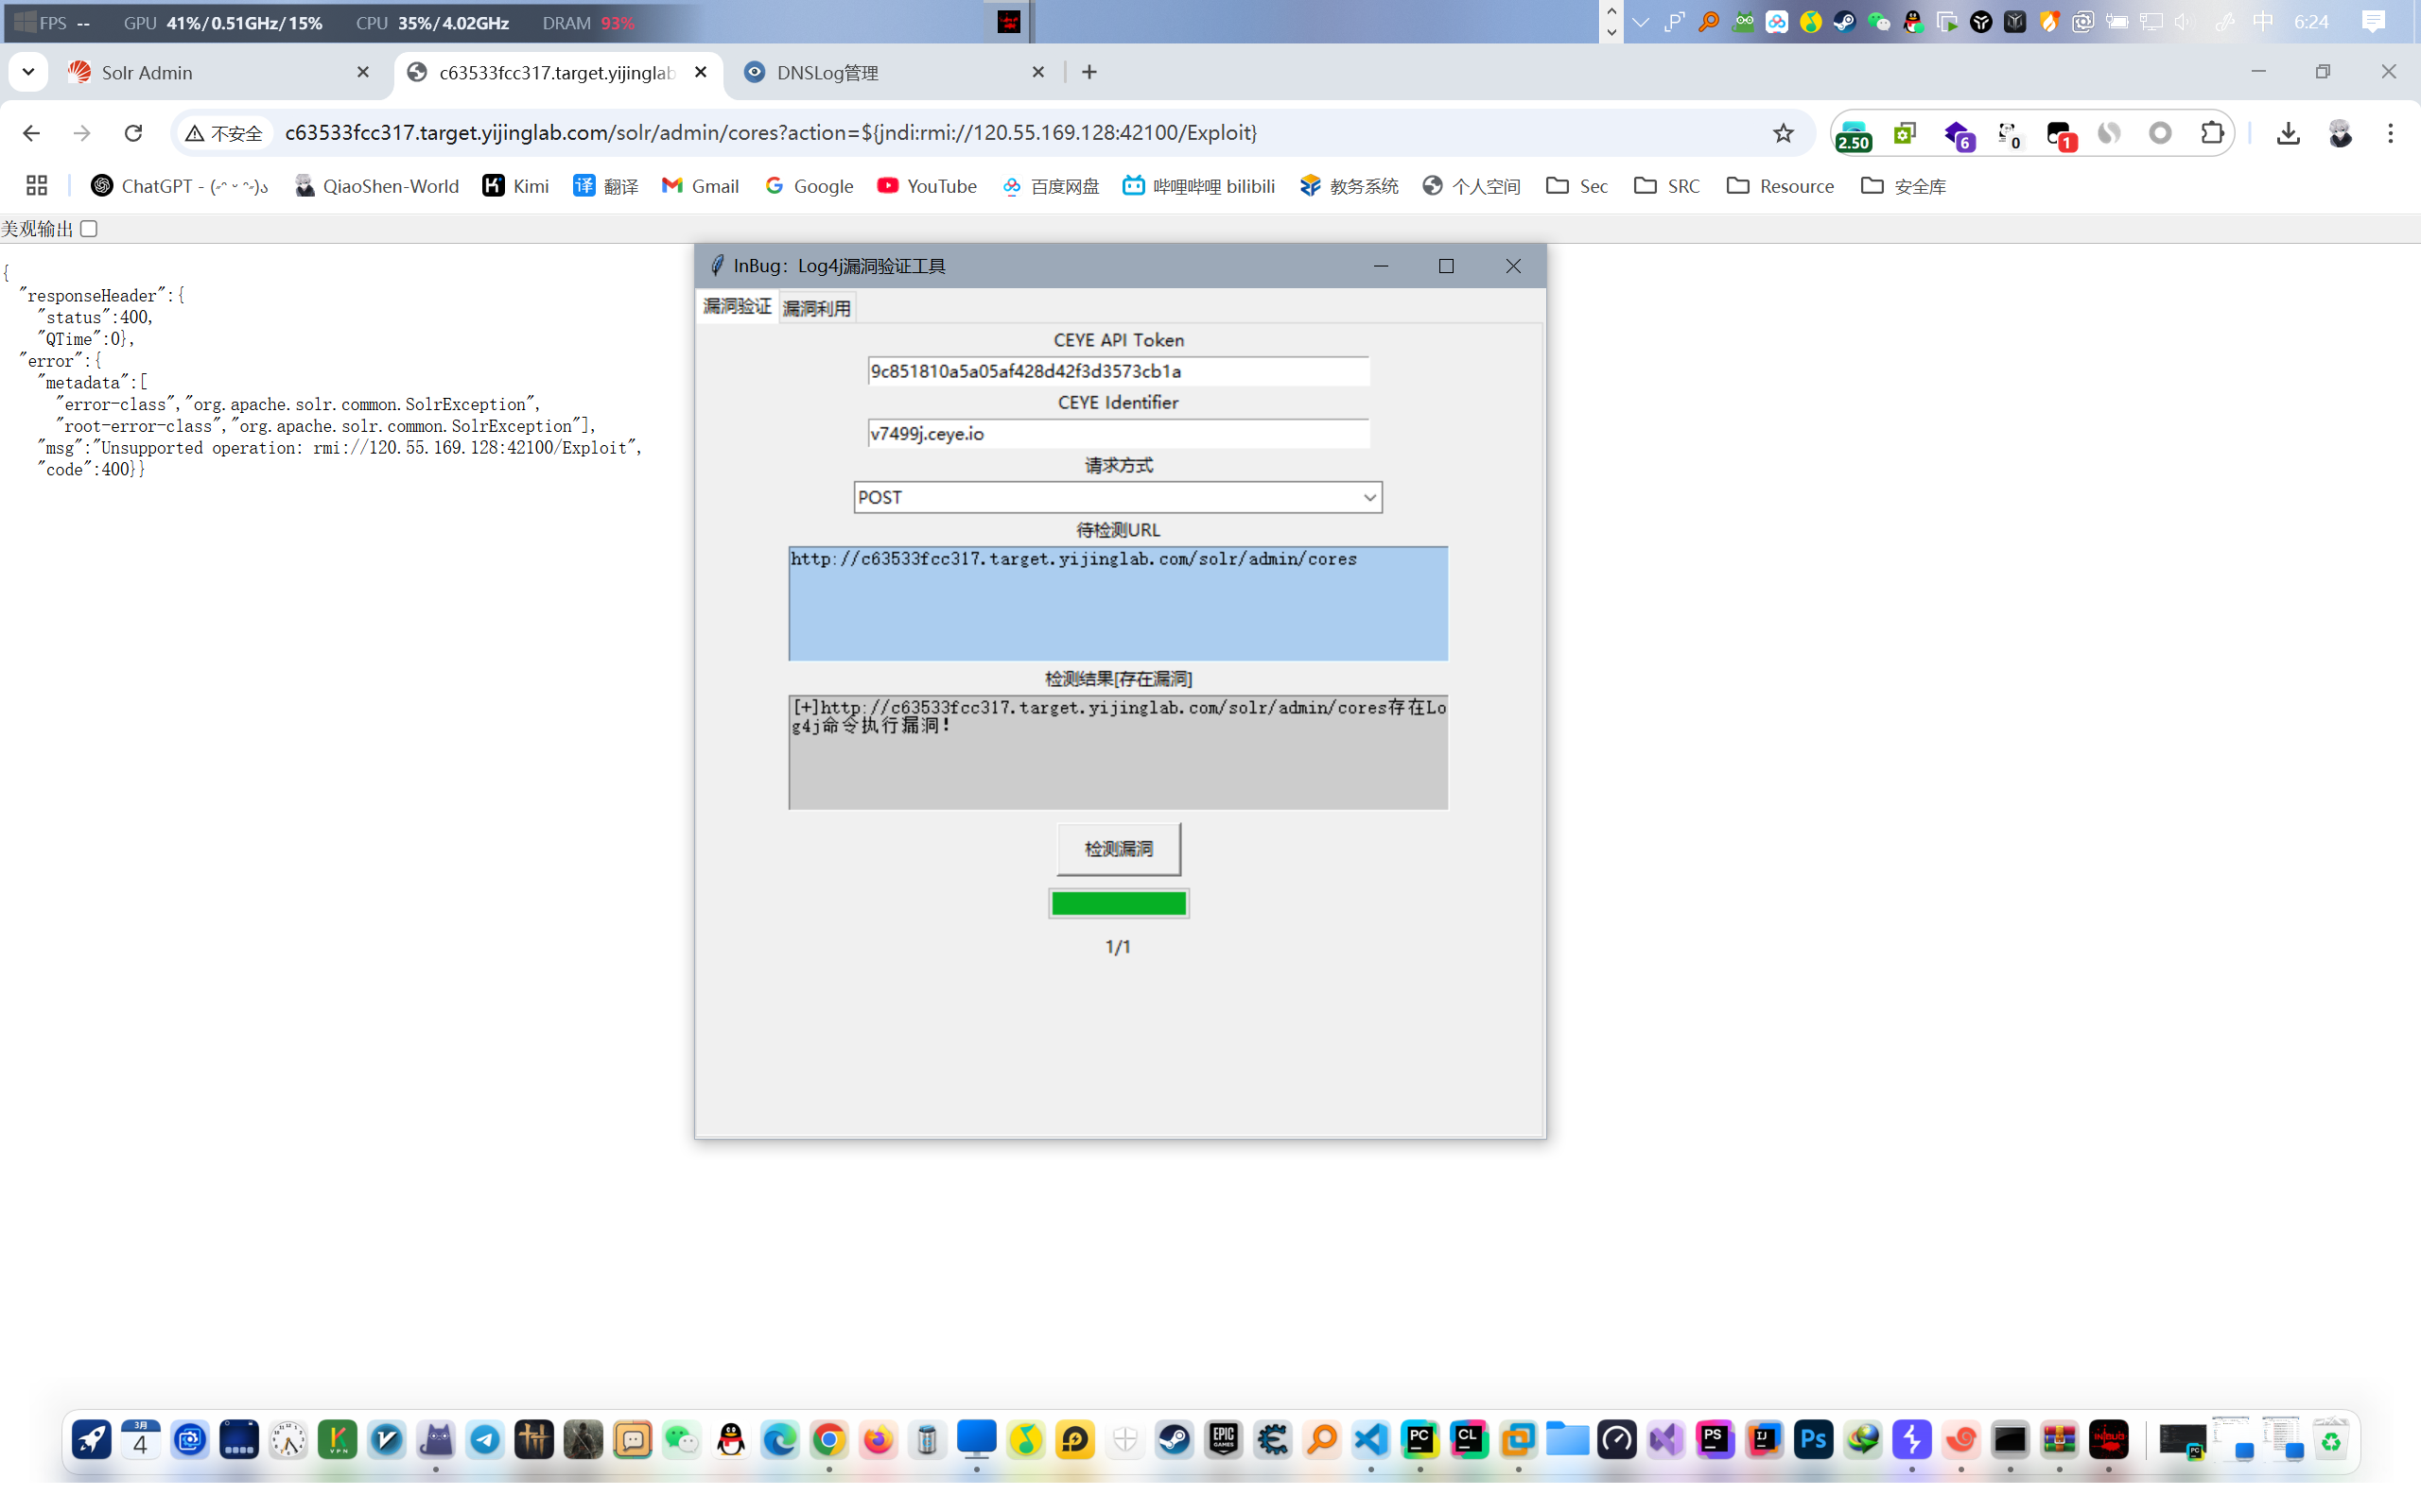
Task: Reload the current browser page
Action: (x=133, y=133)
